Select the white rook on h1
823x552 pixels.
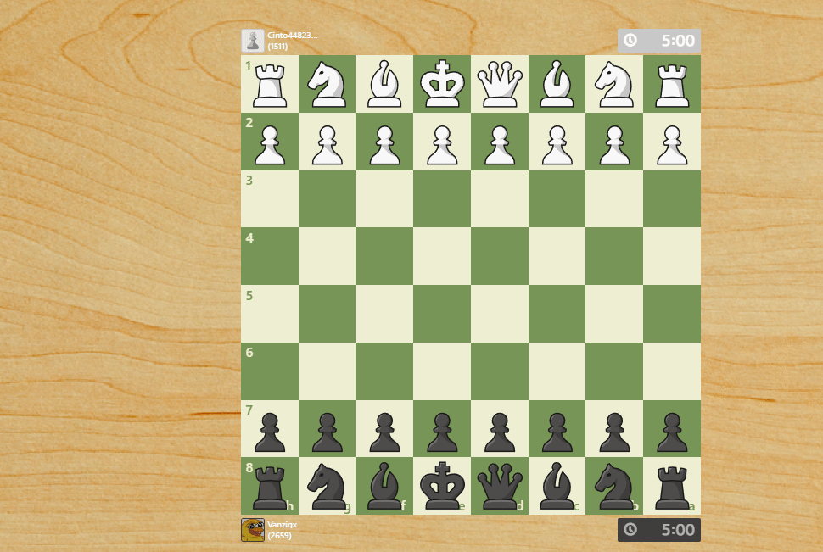click(270, 84)
